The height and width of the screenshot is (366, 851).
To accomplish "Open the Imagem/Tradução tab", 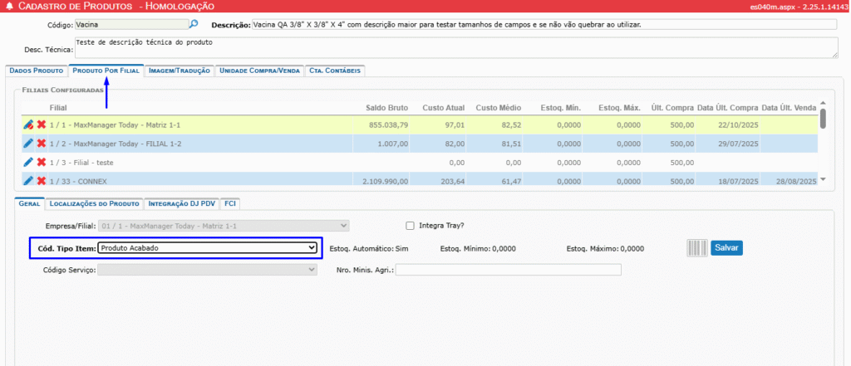I will (180, 71).
